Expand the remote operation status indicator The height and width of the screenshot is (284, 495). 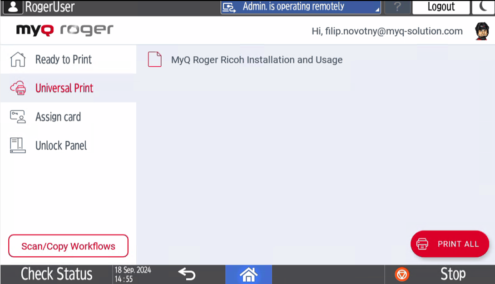click(x=301, y=7)
